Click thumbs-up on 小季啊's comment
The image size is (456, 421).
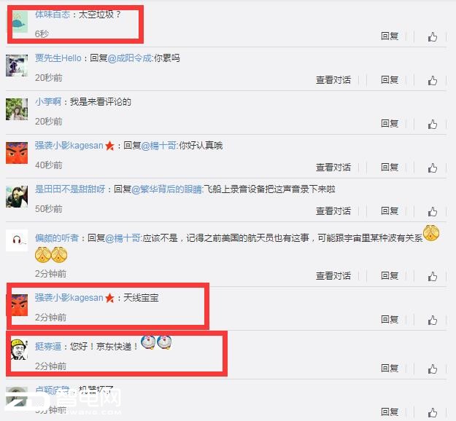(433, 125)
